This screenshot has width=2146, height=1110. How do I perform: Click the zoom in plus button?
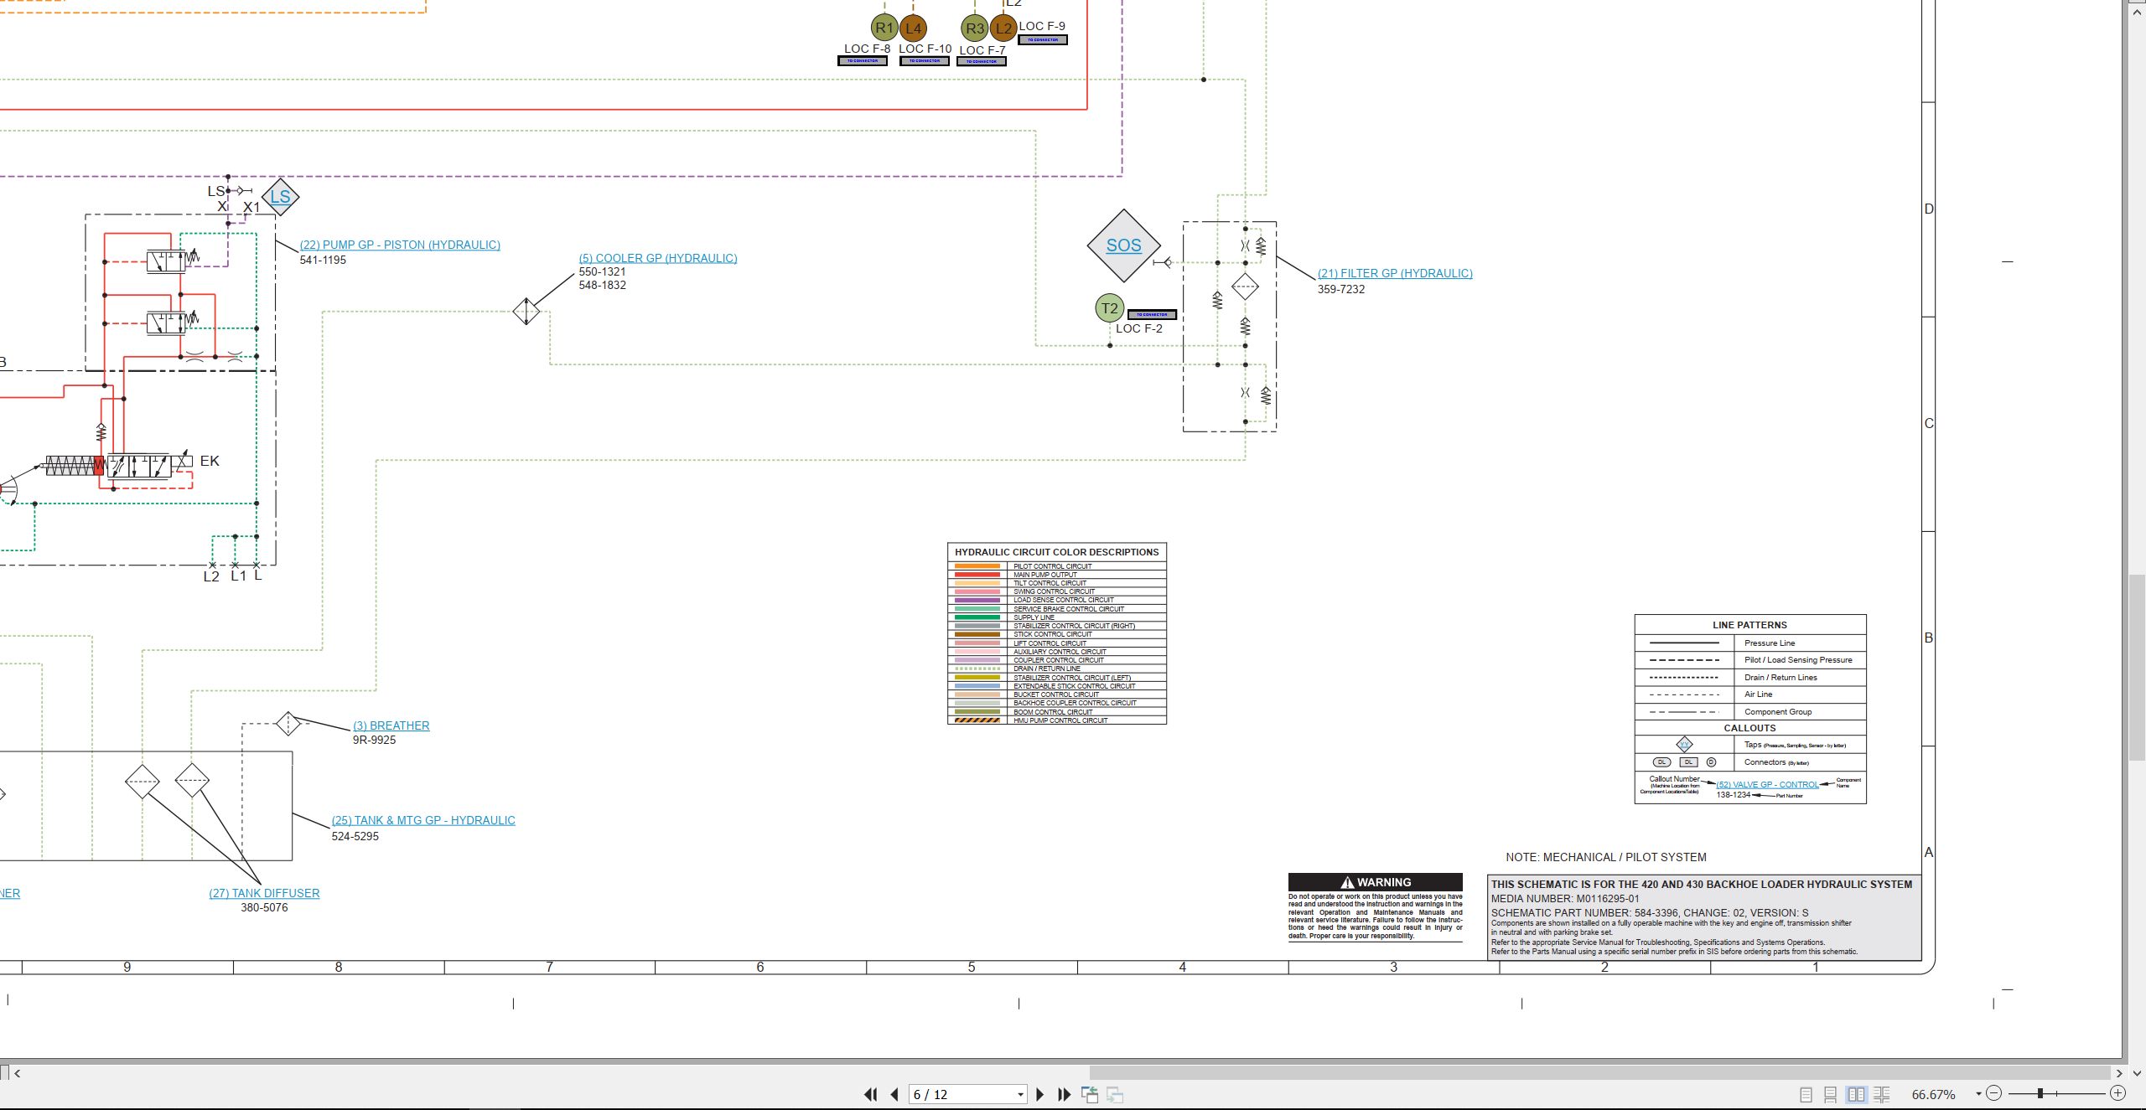[x=2118, y=1093]
